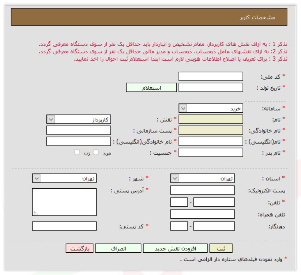Viewport: 301px width, 275px height.
Task: Focus the پست سازمانی input field
Action: tap(79, 130)
